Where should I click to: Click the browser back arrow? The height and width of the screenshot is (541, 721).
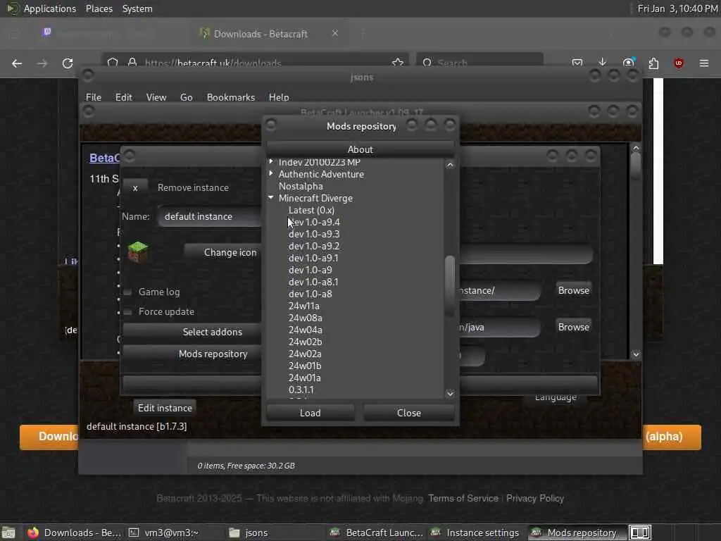[x=17, y=63]
